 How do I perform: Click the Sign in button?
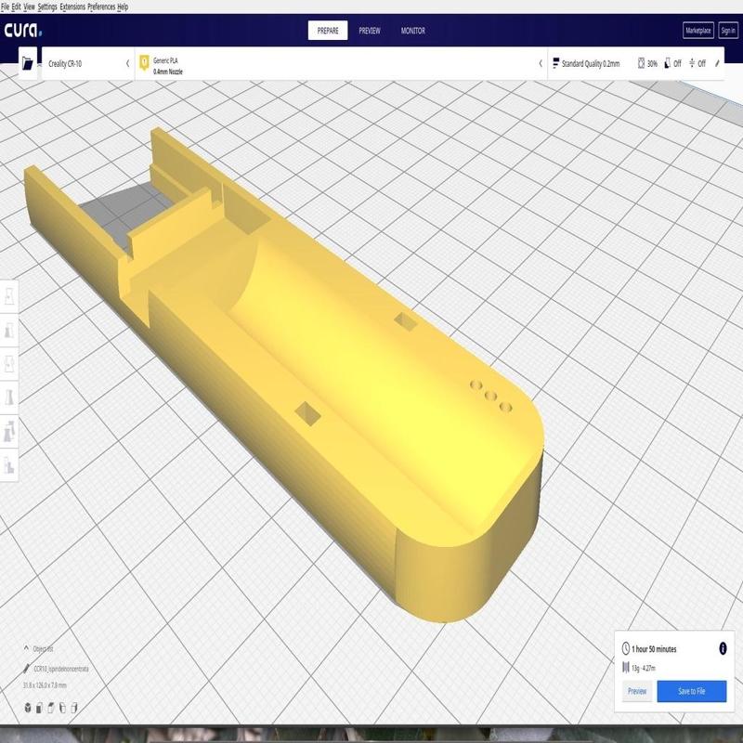pyautogui.click(x=728, y=31)
